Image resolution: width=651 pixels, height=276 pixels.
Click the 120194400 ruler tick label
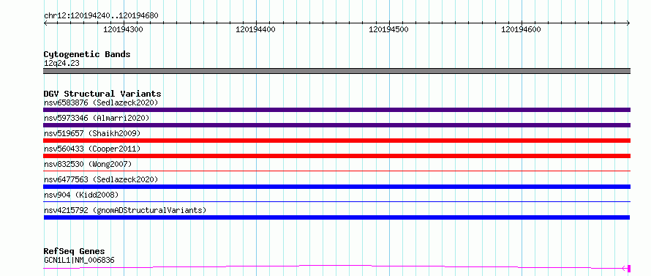coord(255,29)
